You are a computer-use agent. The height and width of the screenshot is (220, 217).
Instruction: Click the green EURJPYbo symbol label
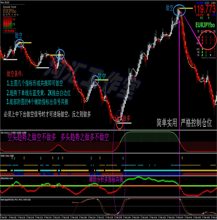[205, 25]
